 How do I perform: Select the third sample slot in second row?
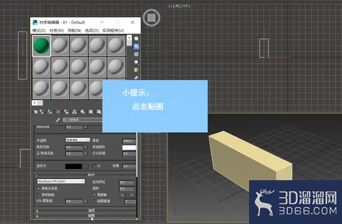click(79, 67)
